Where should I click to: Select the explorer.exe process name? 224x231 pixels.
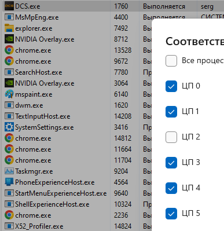click(x=34, y=28)
